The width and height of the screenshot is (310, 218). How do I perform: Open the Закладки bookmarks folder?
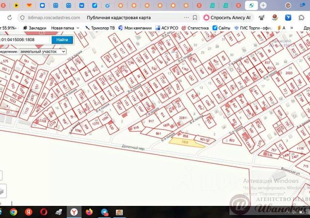[35, 28]
